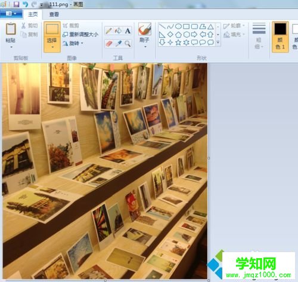Select the Pencil tool
This screenshot has height=282, width=298.
tap(108, 30)
